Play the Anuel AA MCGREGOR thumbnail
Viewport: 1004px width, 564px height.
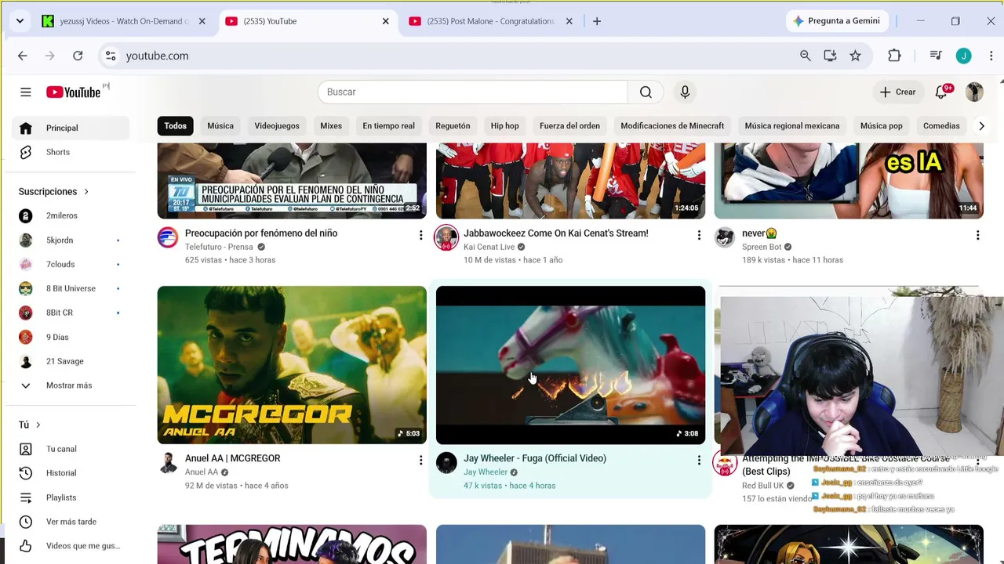point(292,365)
